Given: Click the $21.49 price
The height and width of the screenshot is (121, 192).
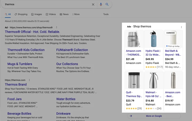Looking at the screenshot, I should (130, 59).
